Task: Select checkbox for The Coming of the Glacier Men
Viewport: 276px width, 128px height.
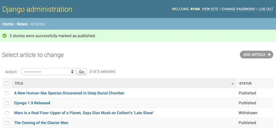Action: (7, 123)
